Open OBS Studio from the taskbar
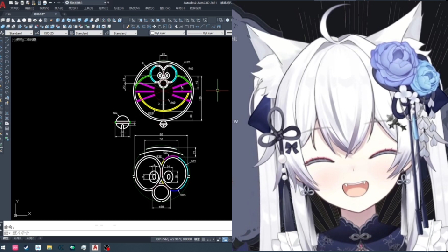The height and width of the screenshot is (252, 448). click(107, 247)
